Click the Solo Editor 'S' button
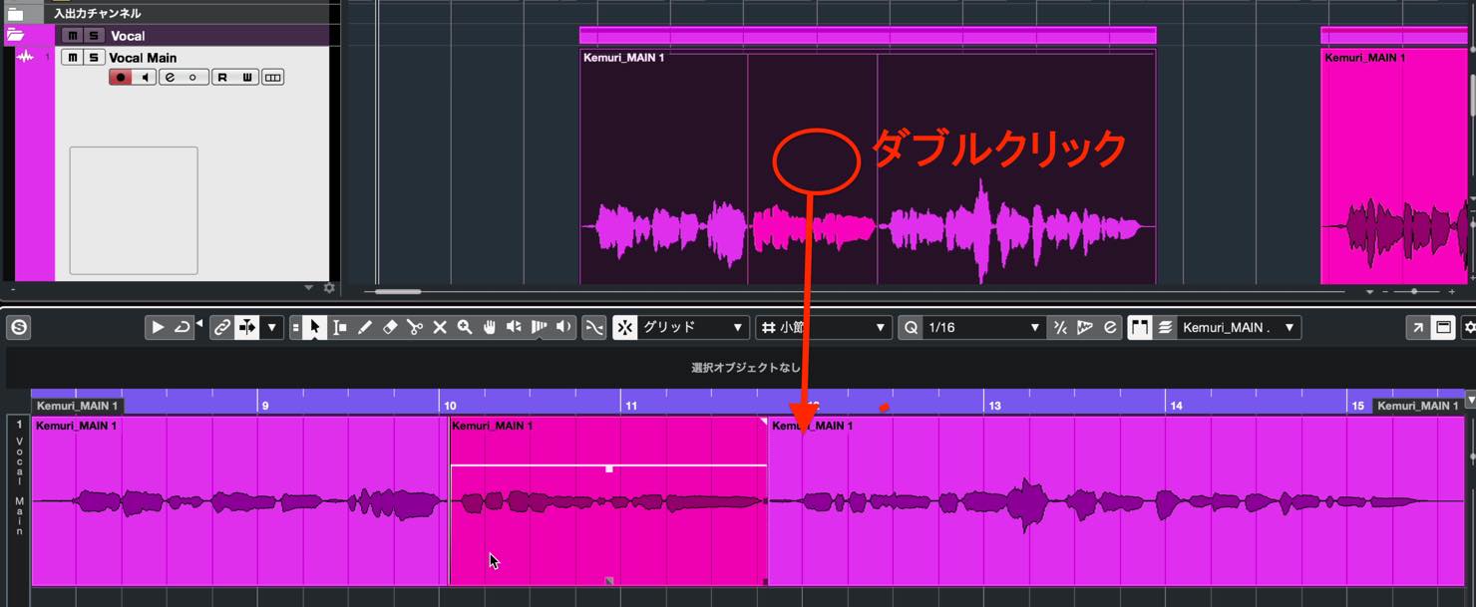1476x607 pixels. (x=19, y=327)
